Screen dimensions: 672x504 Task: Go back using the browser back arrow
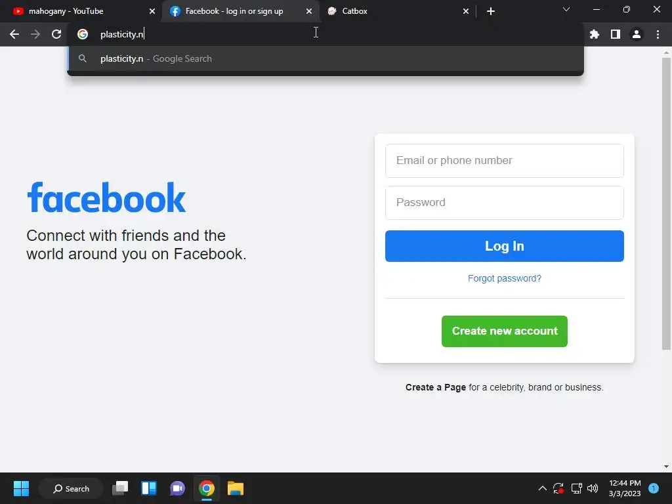[14, 34]
